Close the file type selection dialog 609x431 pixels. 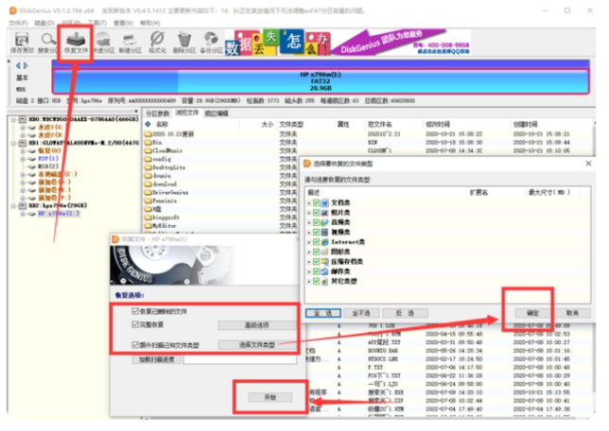click(589, 164)
